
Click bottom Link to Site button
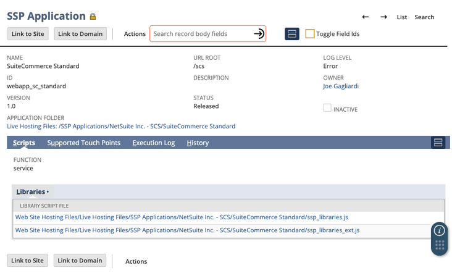point(27,260)
